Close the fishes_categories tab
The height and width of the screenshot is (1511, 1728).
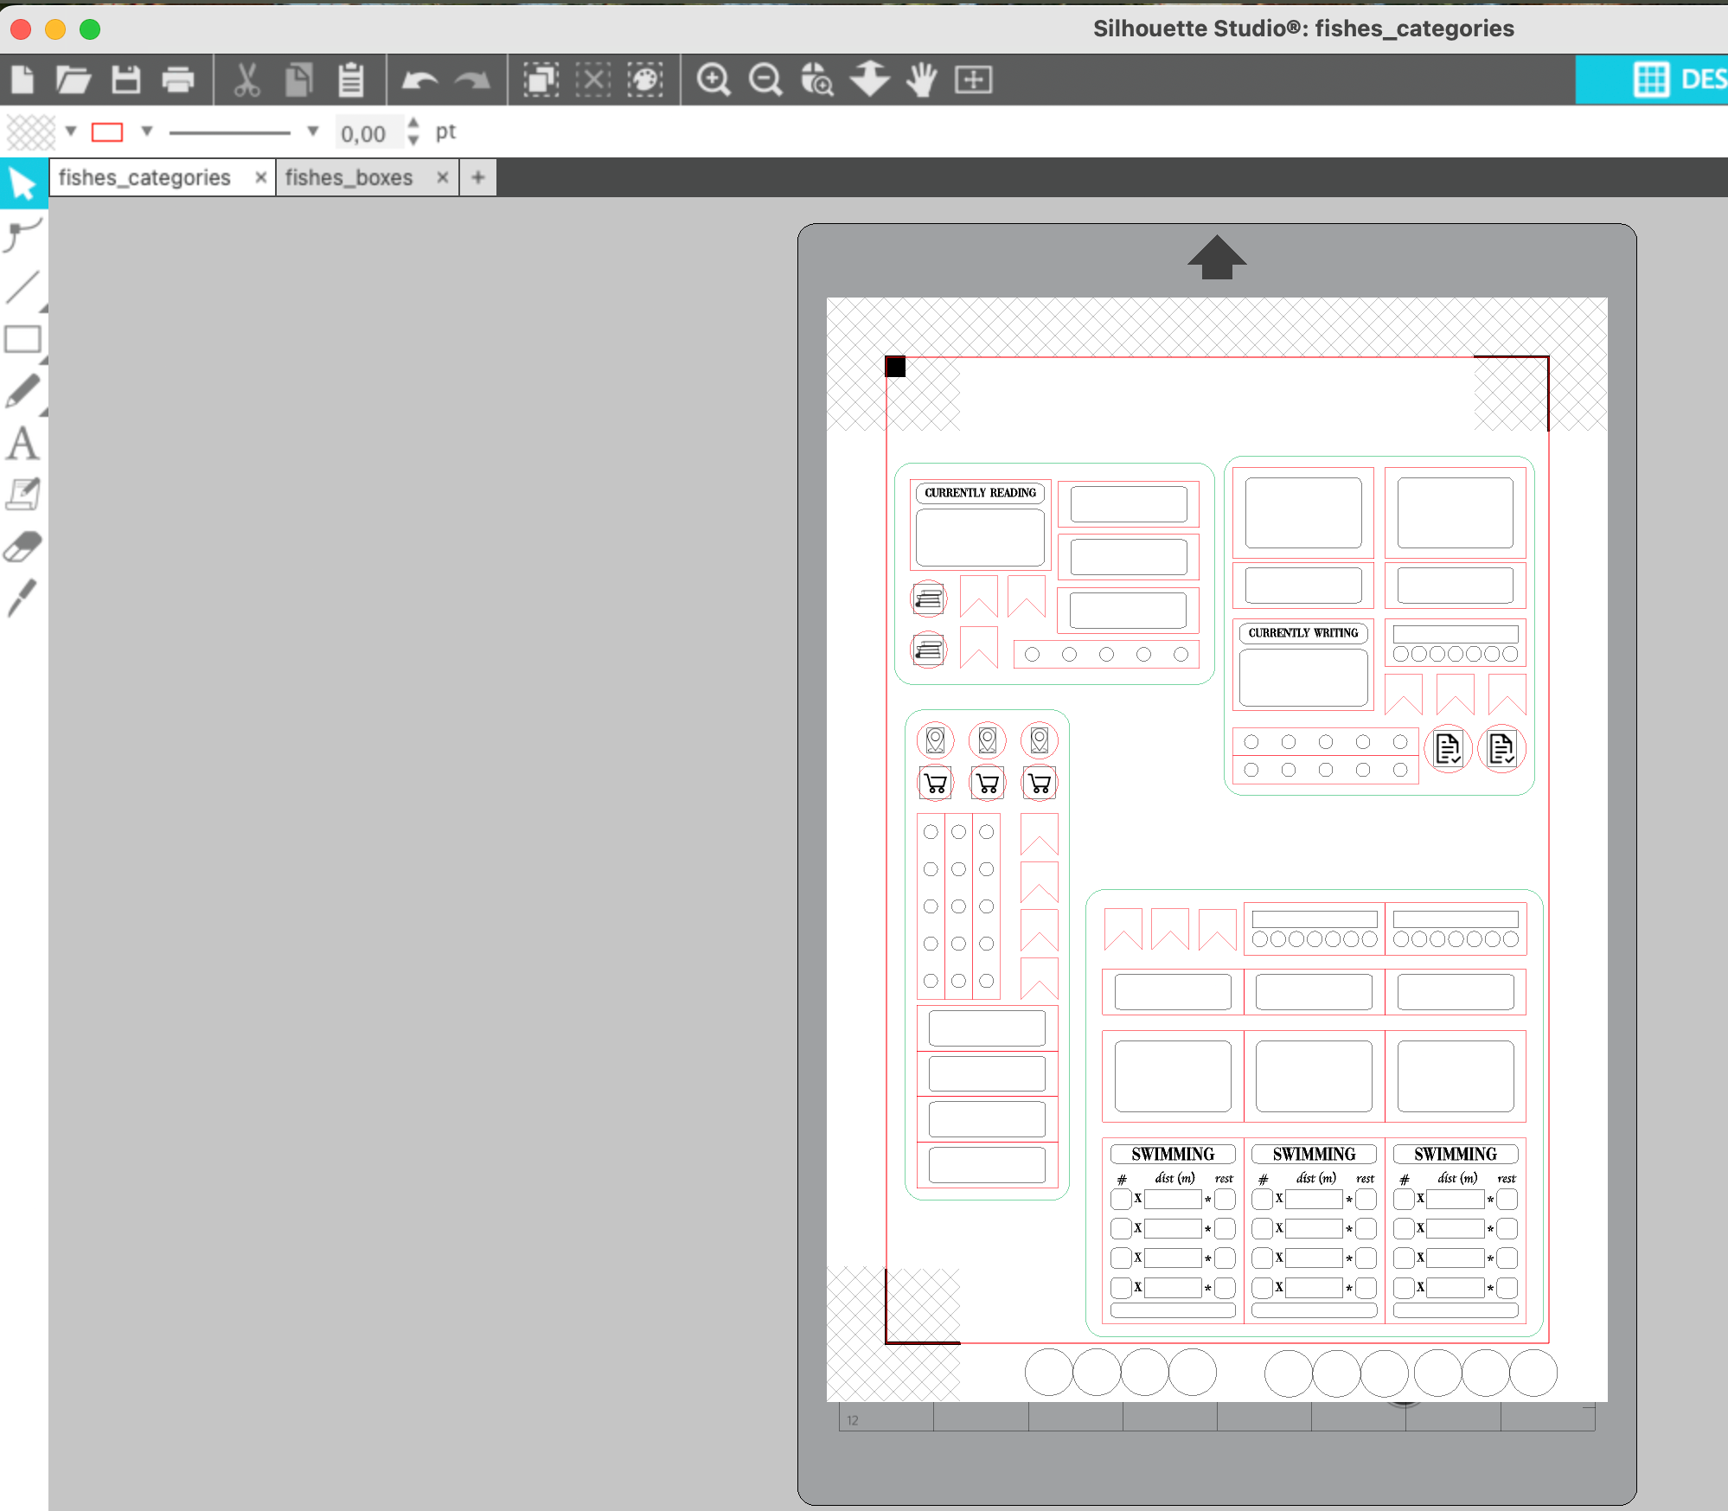(x=260, y=178)
